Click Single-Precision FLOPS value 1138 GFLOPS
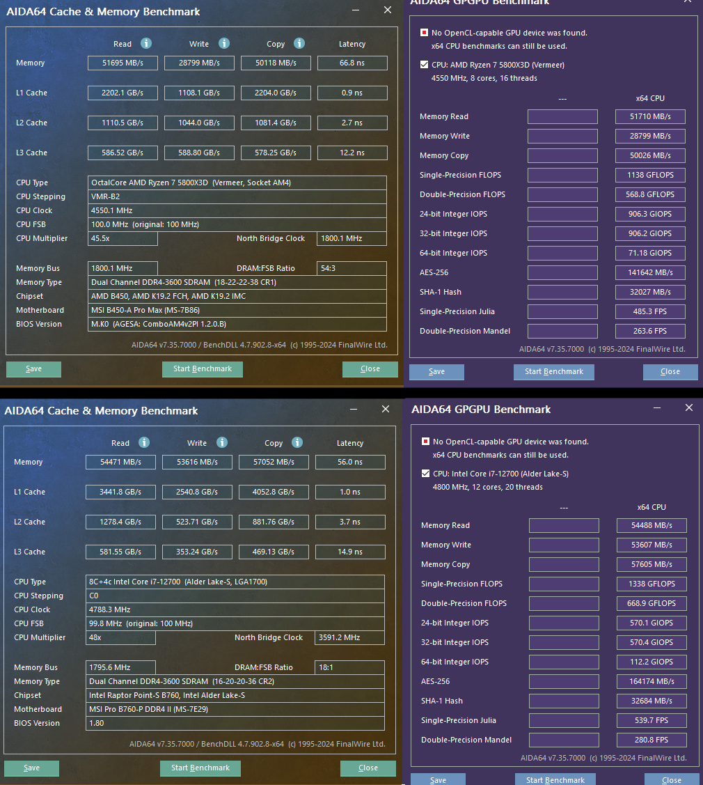Image resolution: width=703 pixels, height=785 pixels. pos(651,176)
